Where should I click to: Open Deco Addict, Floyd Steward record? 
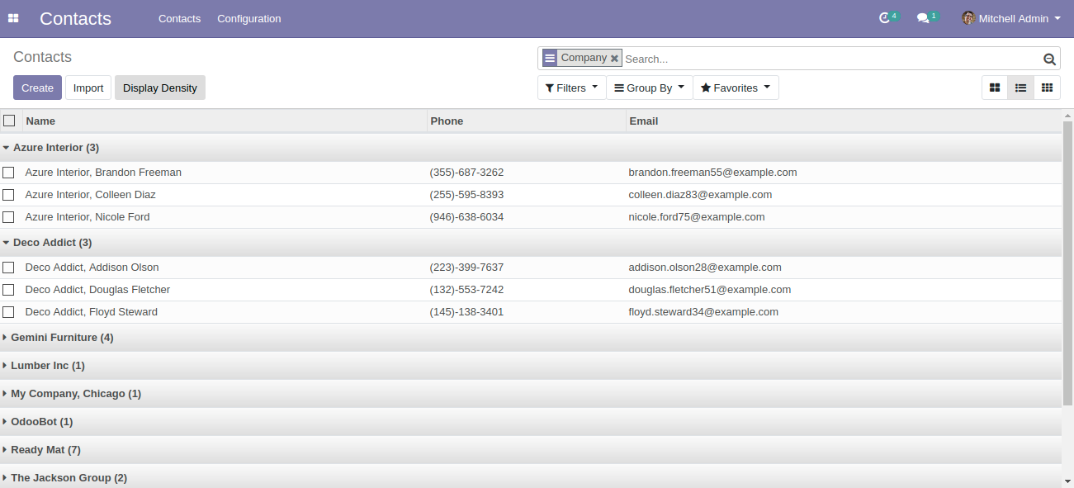coord(92,312)
